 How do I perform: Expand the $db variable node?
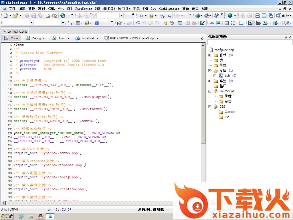(215, 76)
